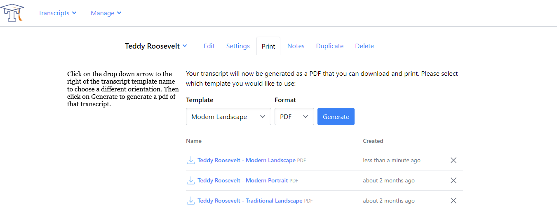Click download icon for Traditional Landscape PDF
The image size is (557, 217).
pos(190,201)
